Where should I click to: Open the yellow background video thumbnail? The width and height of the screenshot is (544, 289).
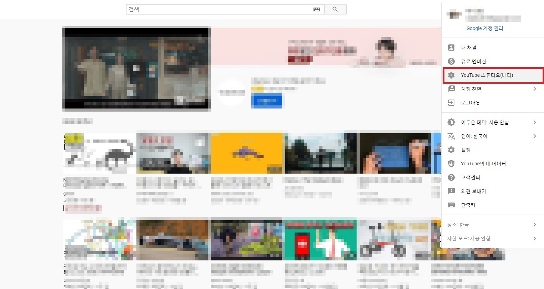246,153
